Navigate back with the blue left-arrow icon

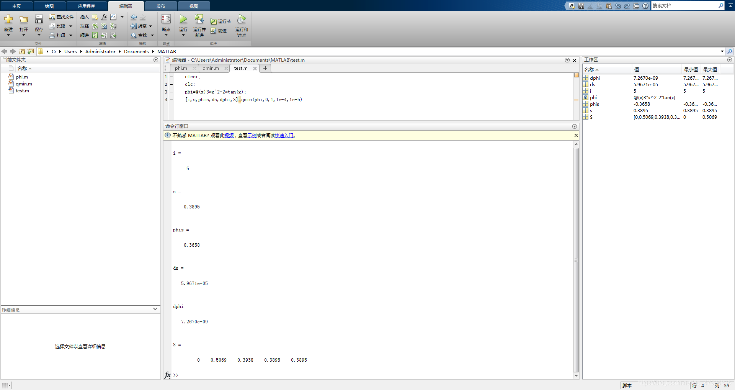134,17
